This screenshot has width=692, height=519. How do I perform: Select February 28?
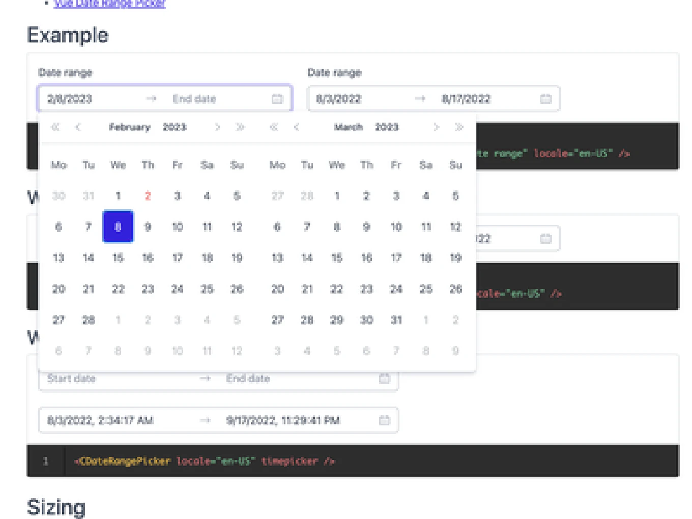click(x=89, y=320)
